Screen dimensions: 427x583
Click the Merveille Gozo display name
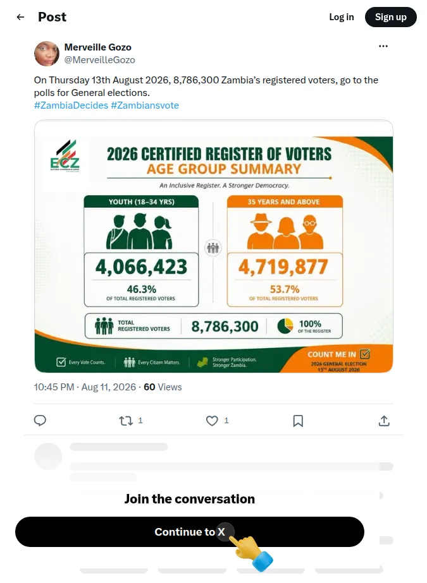98,47
